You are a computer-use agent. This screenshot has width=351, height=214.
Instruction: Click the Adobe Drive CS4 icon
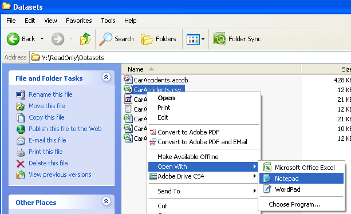click(153, 177)
